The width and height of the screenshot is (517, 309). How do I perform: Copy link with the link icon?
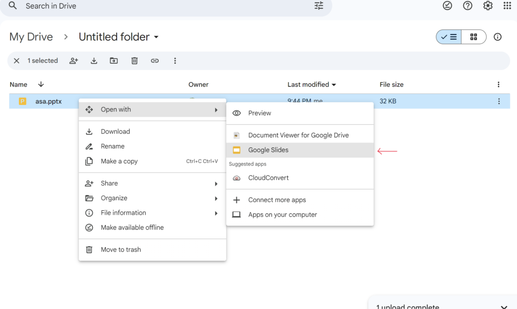tap(155, 61)
